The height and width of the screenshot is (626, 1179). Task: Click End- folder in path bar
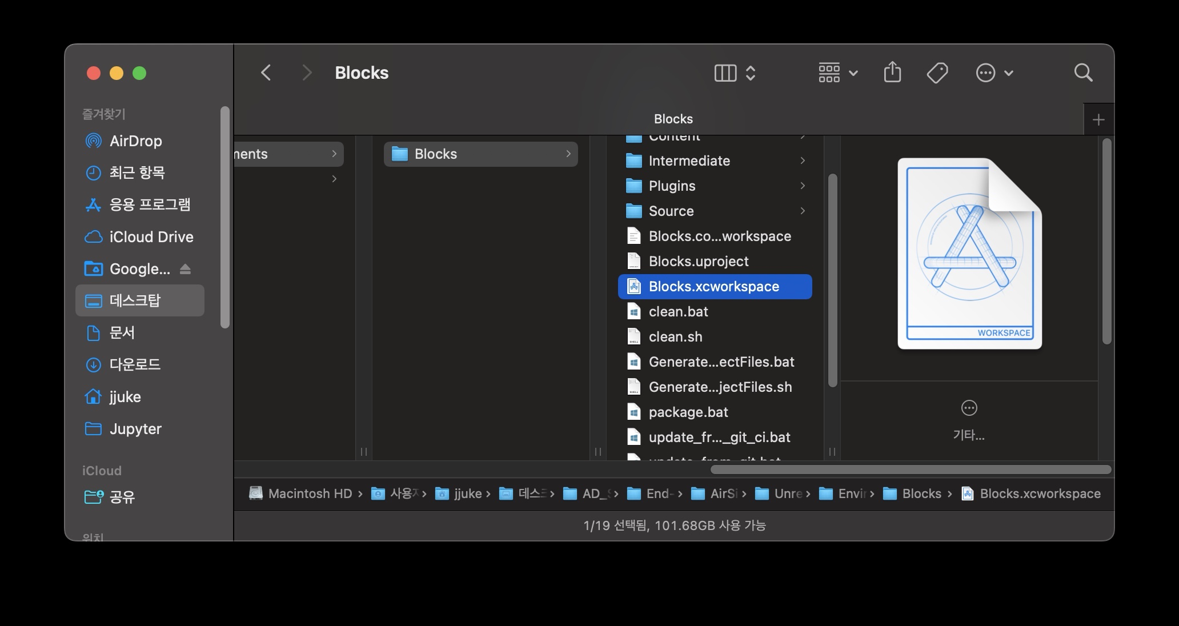(x=651, y=493)
